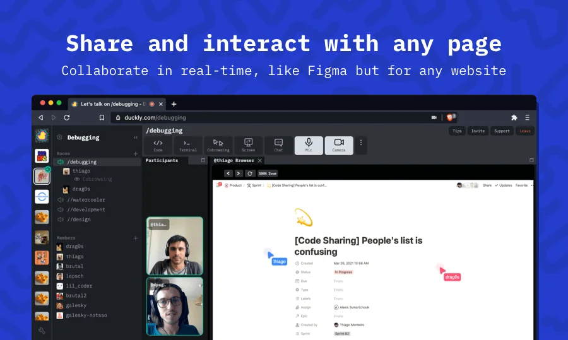Open the Brave shields icon
The width and height of the screenshot is (568, 340).
point(451,117)
